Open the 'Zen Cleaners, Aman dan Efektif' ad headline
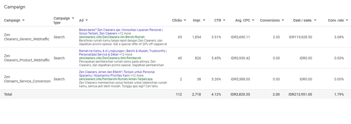The width and height of the screenshot is (351, 124). 117,74
